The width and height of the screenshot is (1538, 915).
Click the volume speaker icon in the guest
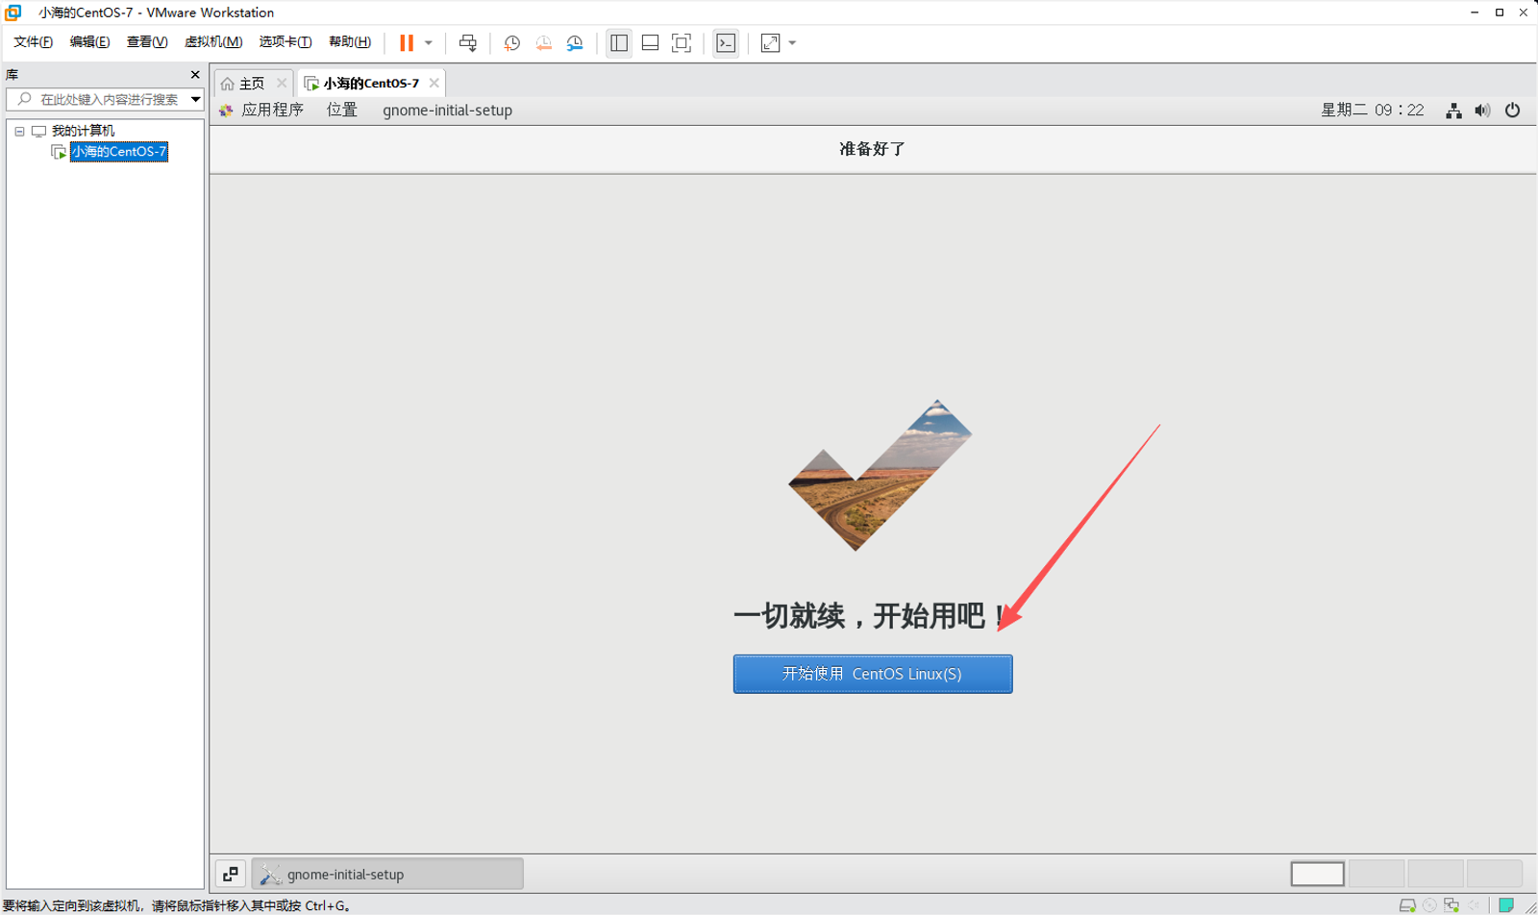click(x=1482, y=111)
